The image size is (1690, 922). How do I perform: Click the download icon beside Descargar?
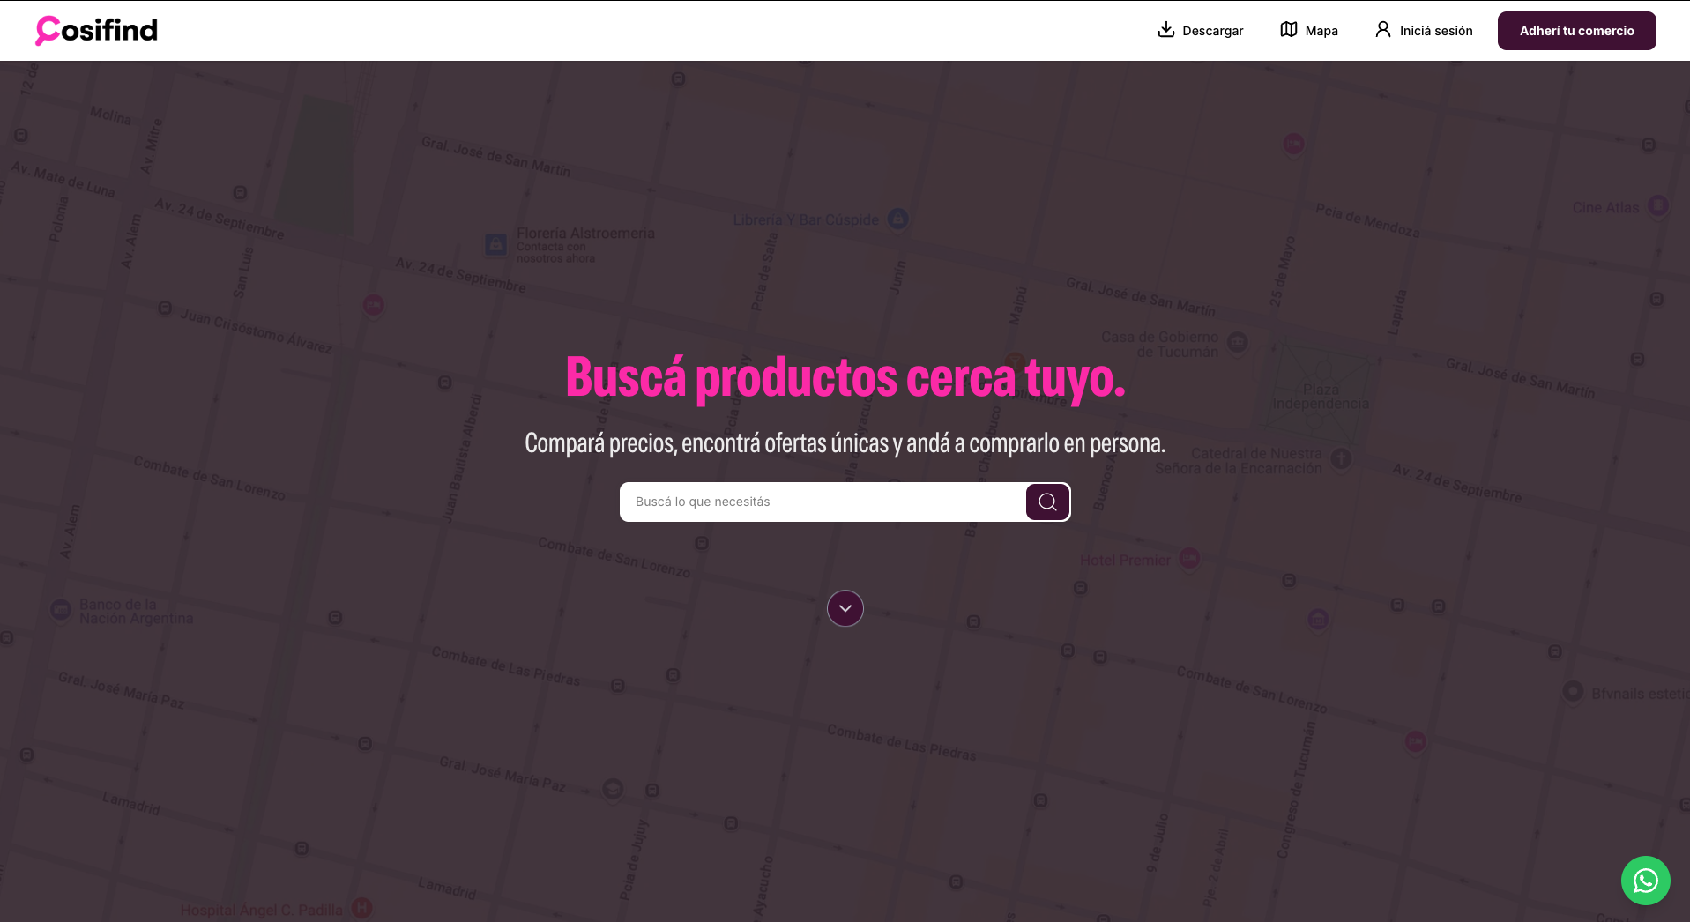1165,29
